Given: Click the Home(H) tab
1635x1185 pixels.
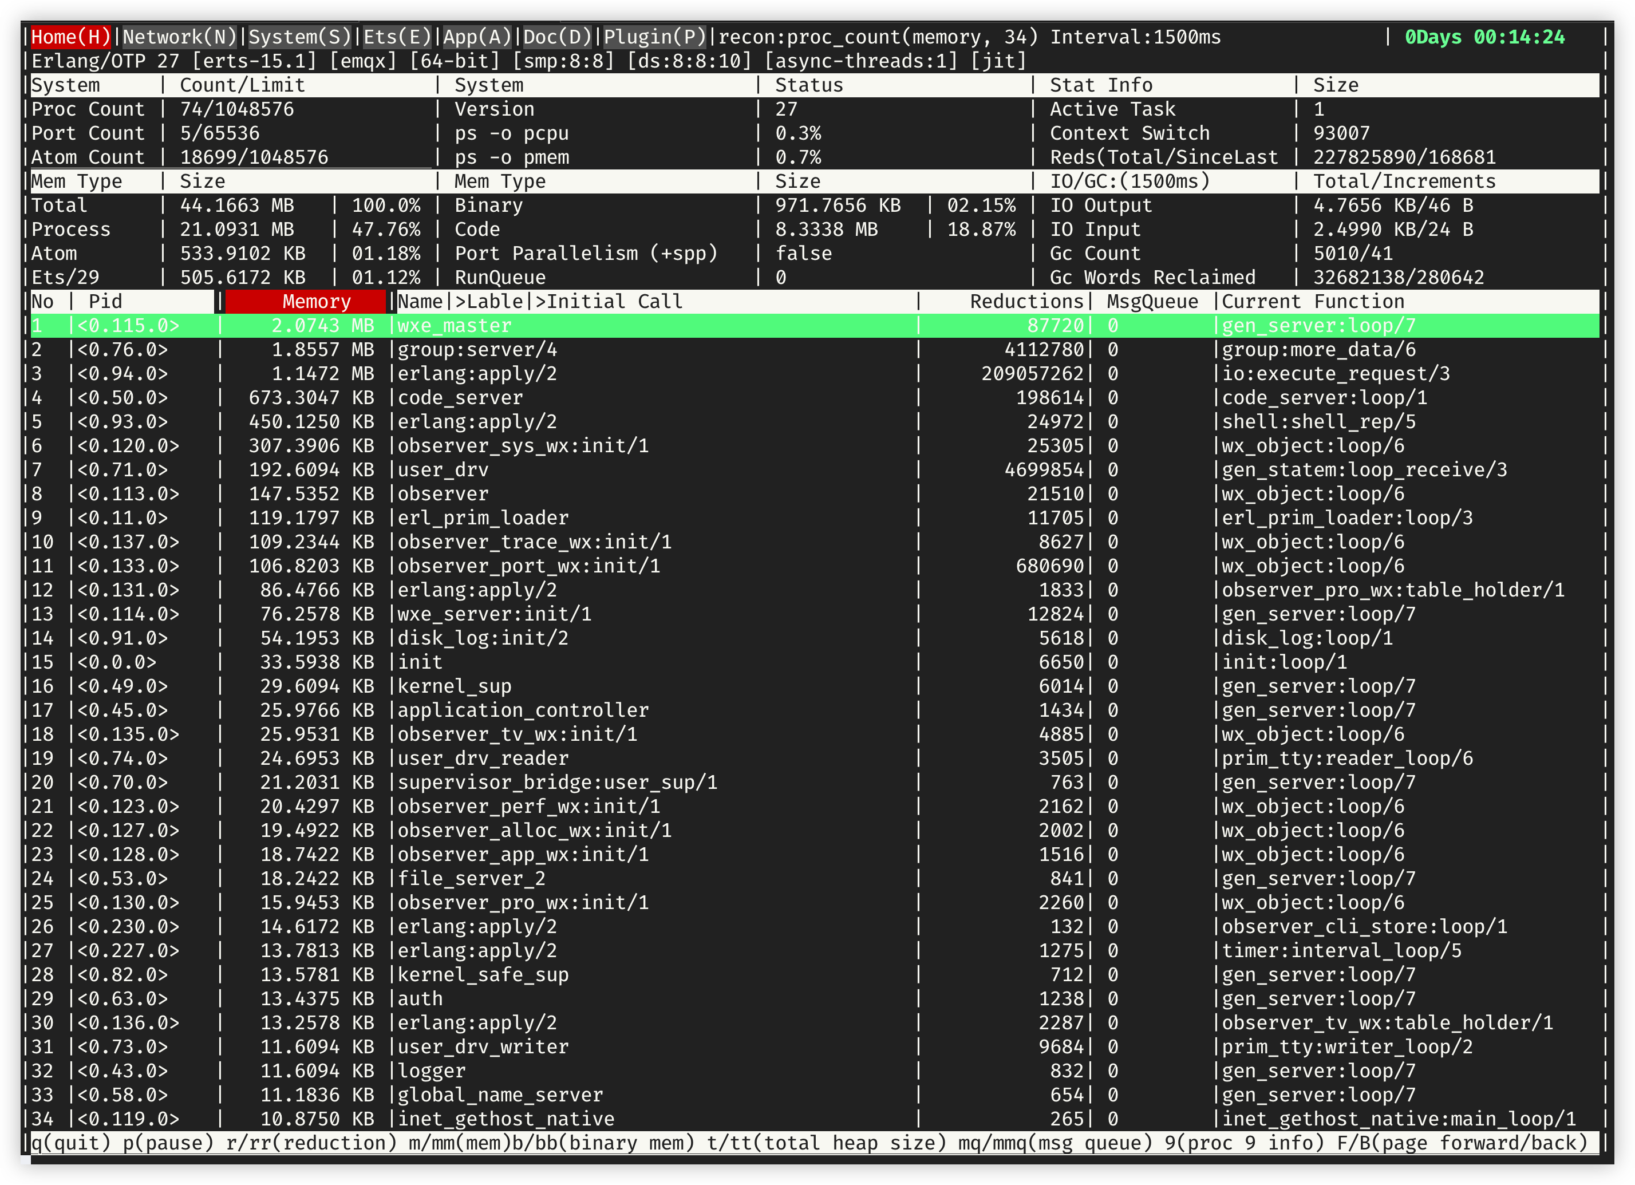Looking at the screenshot, I should coord(70,37).
